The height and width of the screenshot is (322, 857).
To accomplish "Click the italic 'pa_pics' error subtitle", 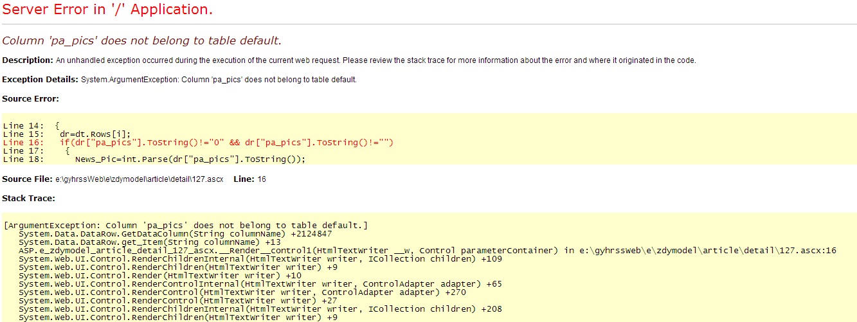I will (141, 40).
